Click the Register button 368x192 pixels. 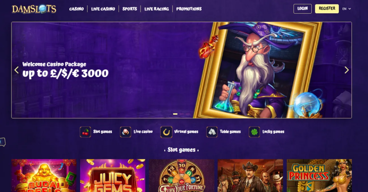[327, 9]
